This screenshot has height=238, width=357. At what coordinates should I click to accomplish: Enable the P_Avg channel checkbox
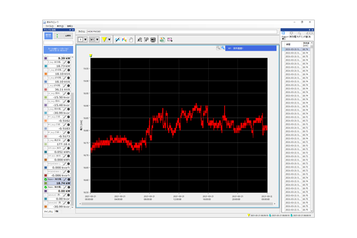pos(46,62)
